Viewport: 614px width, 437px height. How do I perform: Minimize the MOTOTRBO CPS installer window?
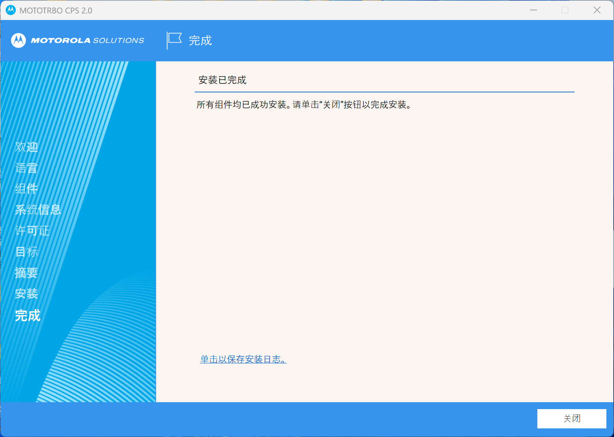534,10
